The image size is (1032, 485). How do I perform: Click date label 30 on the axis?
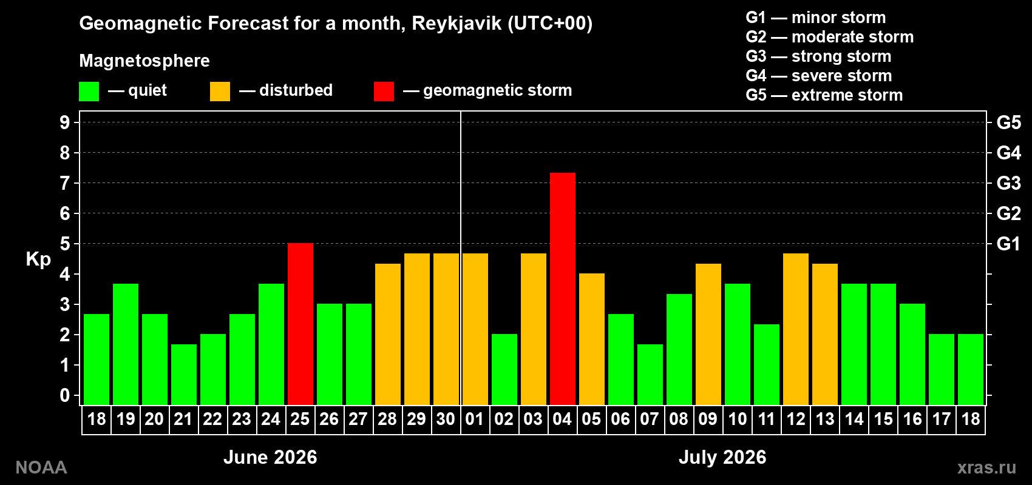(x=446, y=419)
